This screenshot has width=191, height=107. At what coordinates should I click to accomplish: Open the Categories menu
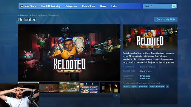pos(71,6)
